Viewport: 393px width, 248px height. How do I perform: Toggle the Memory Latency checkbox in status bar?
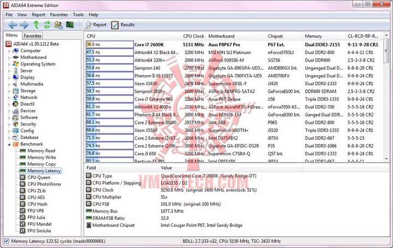(7, 241)
